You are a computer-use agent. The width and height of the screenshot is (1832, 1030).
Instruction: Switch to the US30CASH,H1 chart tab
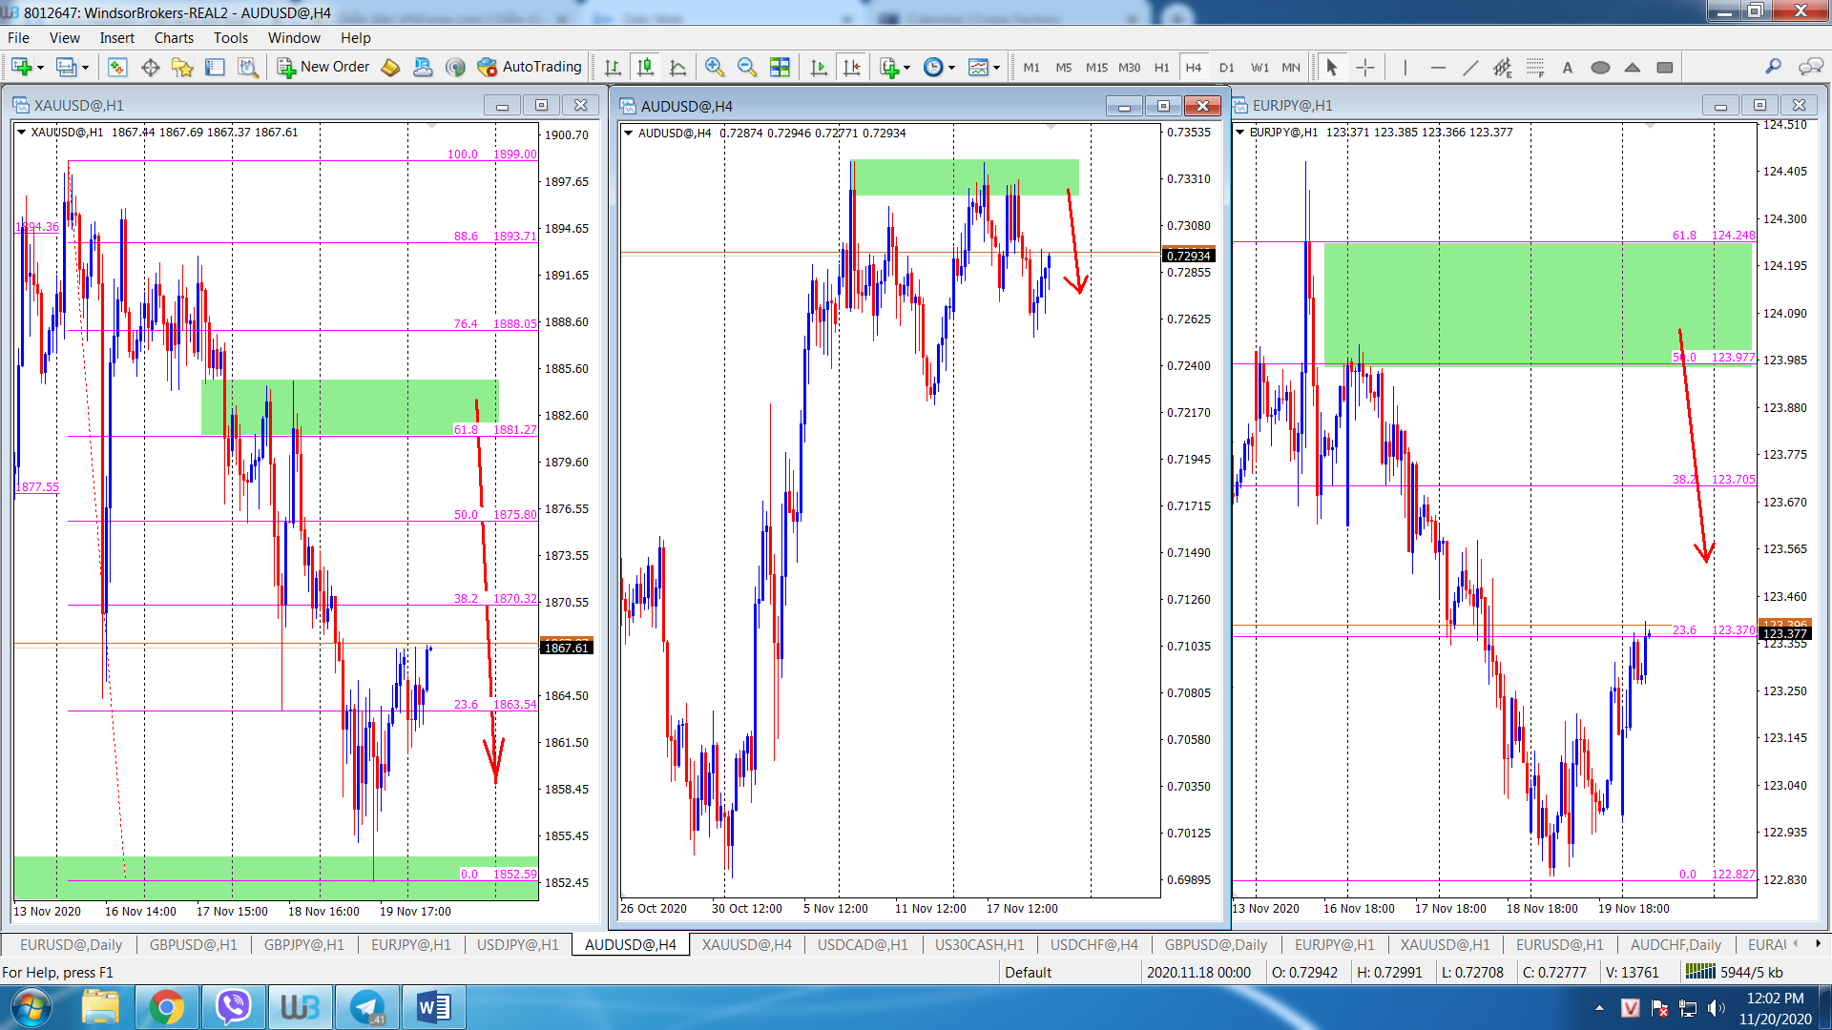(x=979, y=944)
